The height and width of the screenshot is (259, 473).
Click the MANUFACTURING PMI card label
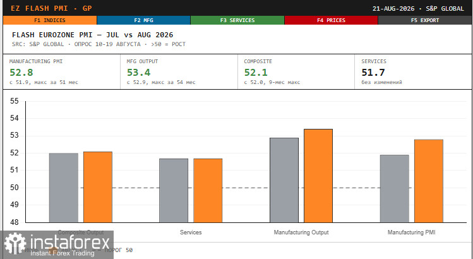(x=36, y=61)
